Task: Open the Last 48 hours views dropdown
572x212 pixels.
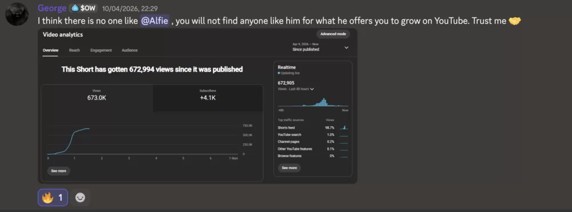Action: [x=296, y=89]
